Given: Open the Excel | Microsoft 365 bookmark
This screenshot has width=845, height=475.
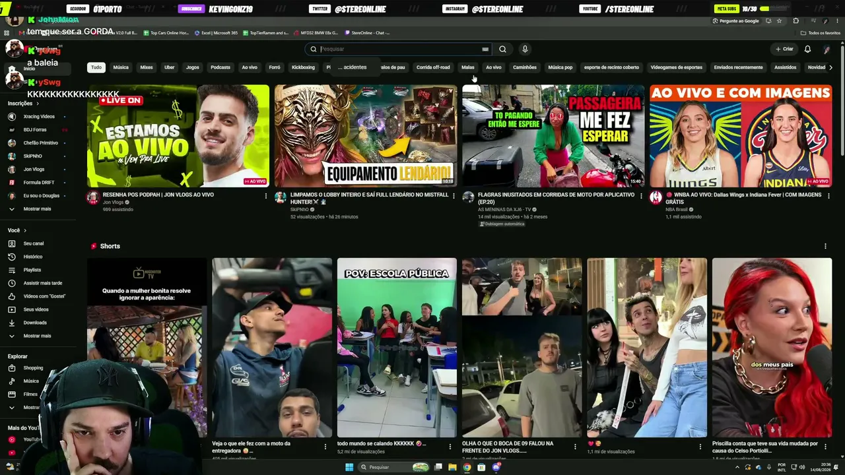Looking at the screenshot, I should point(216,33).
